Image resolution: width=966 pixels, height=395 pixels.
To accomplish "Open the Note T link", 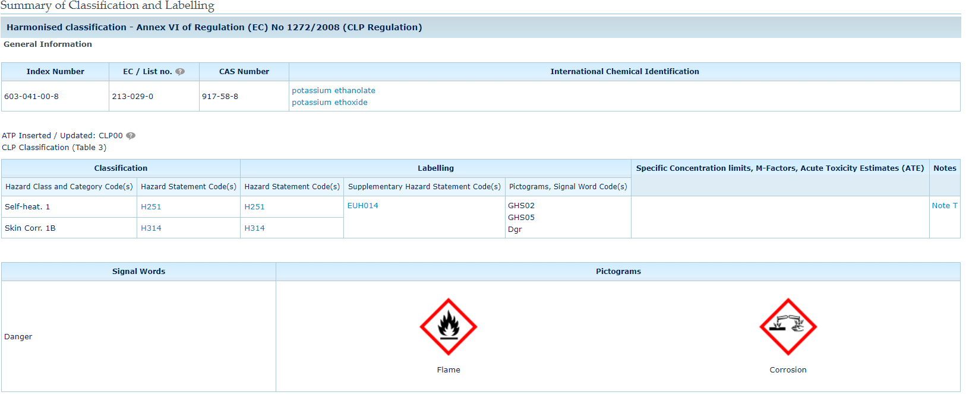I will (945, 206).
